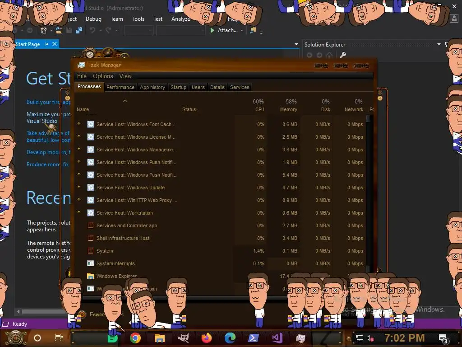Expand Service Host: Windows Update row
The height and width of the screenshot is (347, 462).
[x=79, y=187]
